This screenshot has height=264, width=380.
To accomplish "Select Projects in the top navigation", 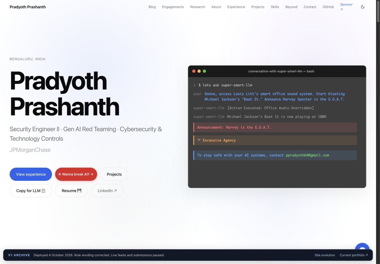I will pyautogui.click(x=258, y=7).
